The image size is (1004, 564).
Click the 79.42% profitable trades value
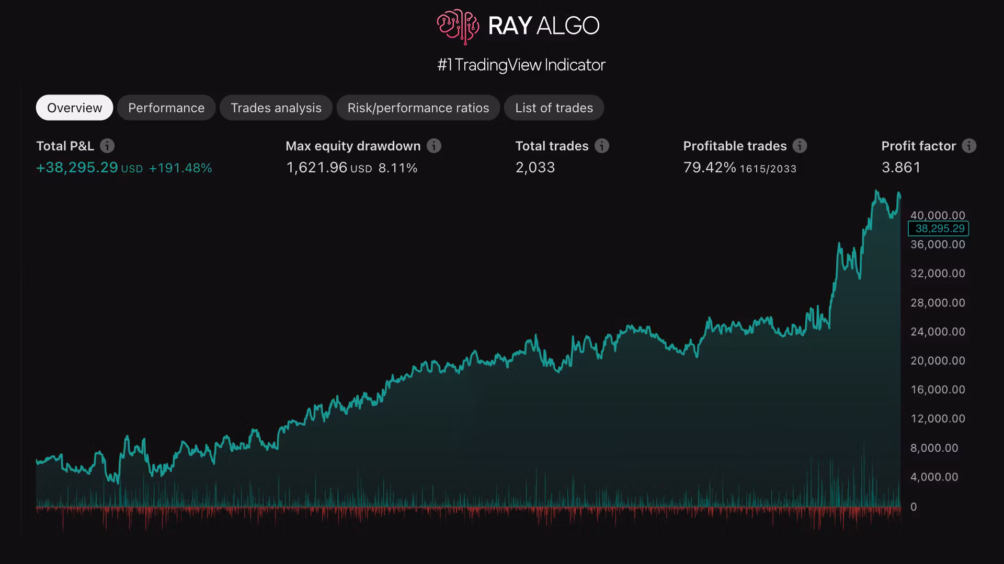pos(710,168)
